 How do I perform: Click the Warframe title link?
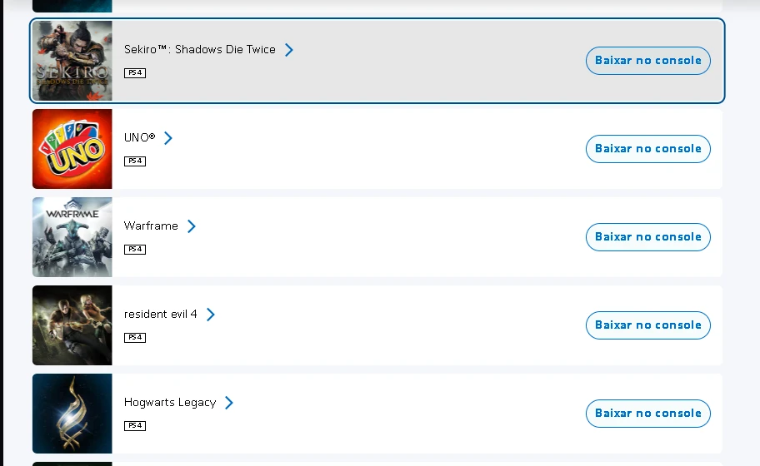click(151, 226)
